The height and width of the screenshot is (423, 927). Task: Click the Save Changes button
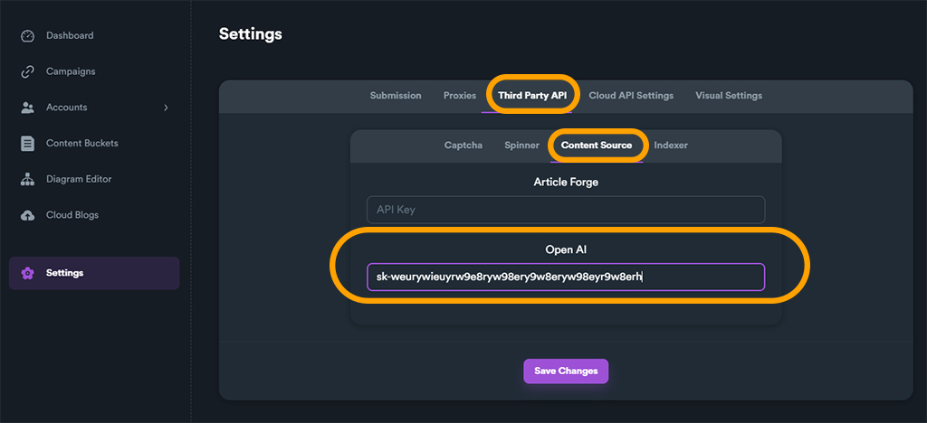pos(566,371)
